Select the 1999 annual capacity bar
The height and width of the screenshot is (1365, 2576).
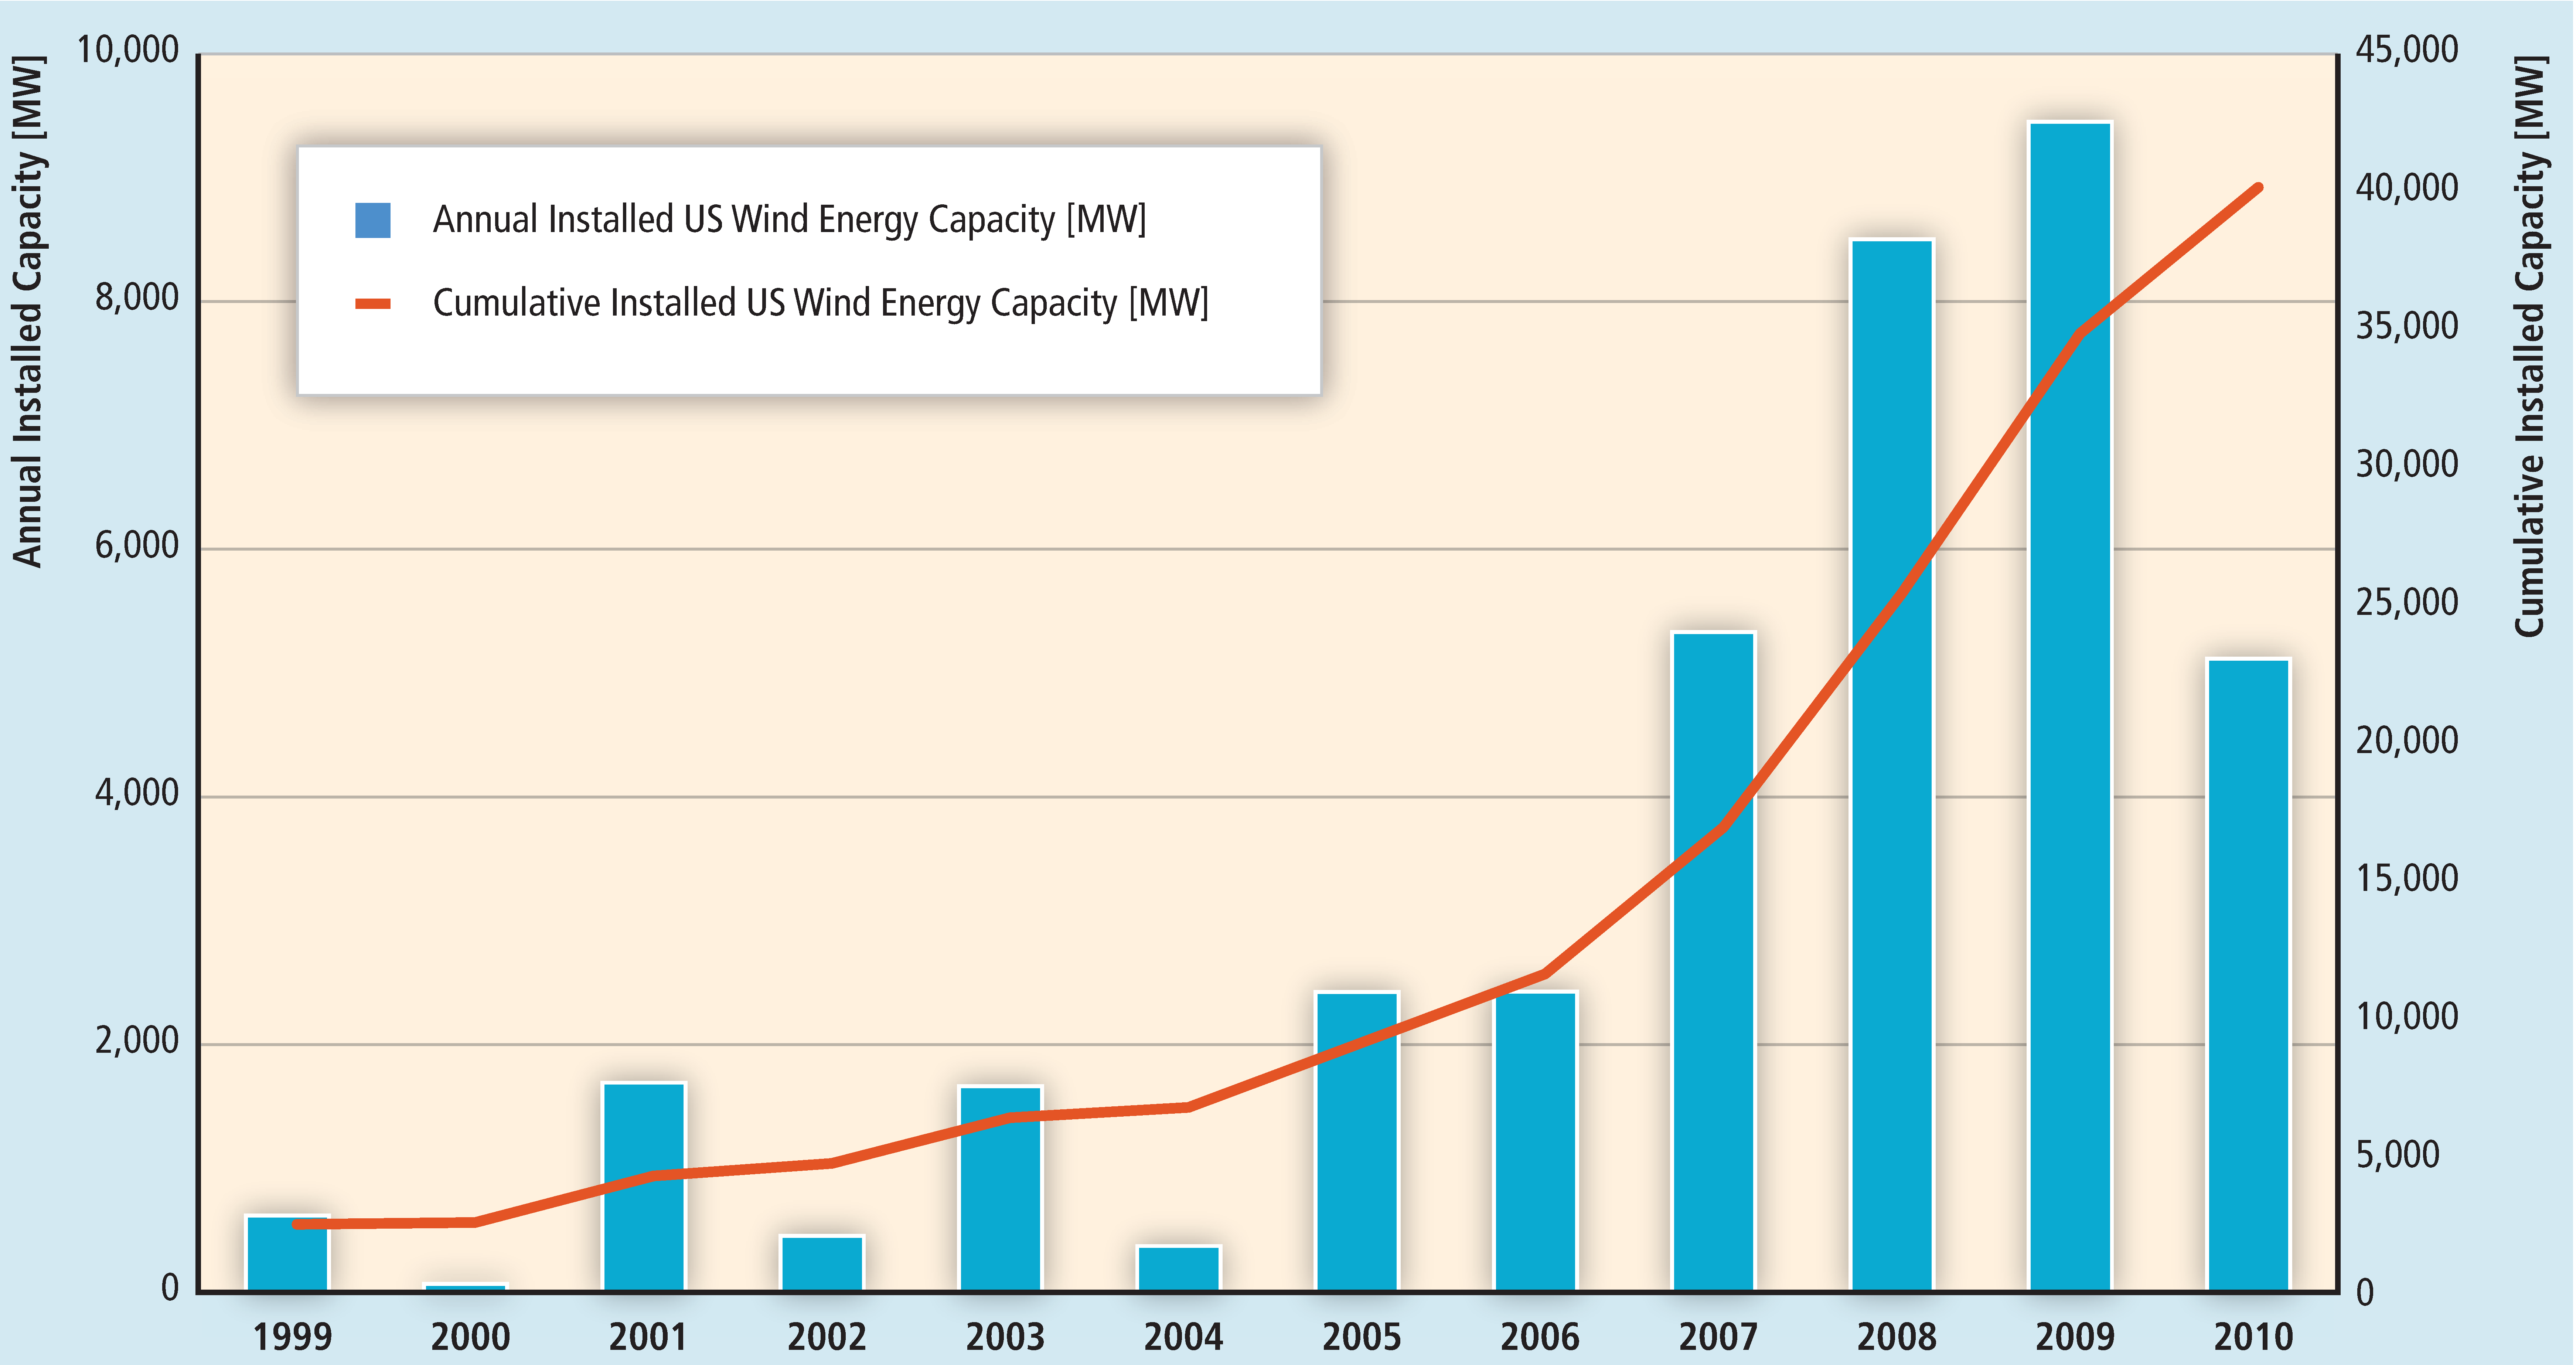point(288,1253)
